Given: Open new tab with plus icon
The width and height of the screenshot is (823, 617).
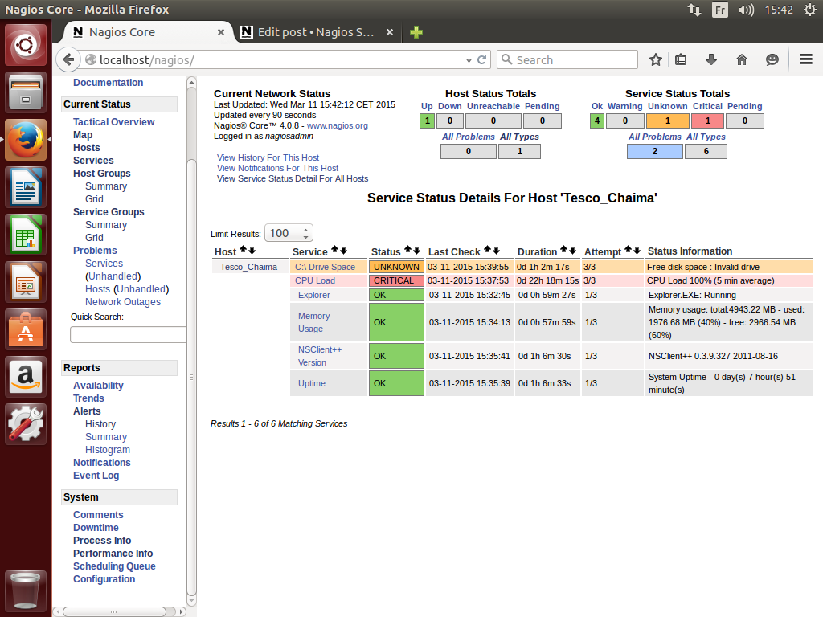Looking at the screenshot, I should [x=416, y=32].
